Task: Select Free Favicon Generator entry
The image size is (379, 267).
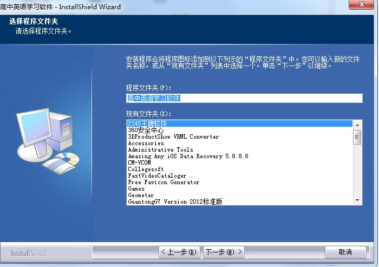Action: (x=239, y=182)
